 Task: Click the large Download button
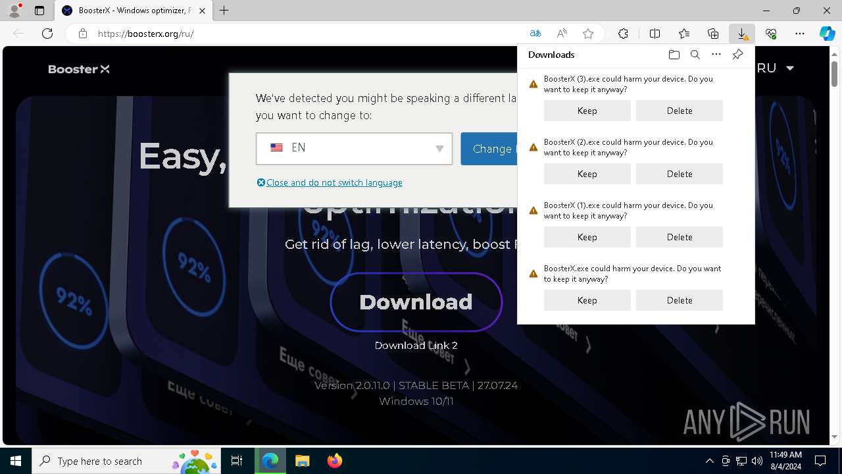pyautogui.click(x=416, y=302)
